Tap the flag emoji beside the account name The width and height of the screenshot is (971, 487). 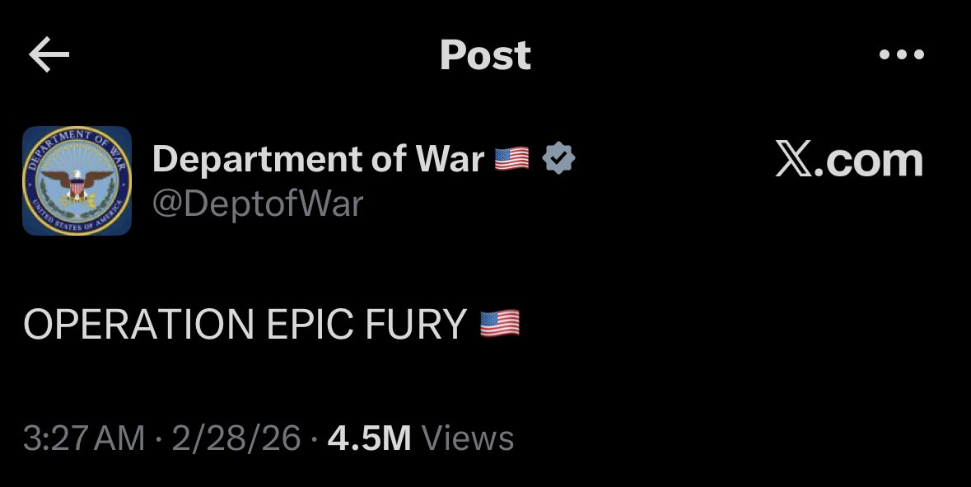click(x=511, y=158)
